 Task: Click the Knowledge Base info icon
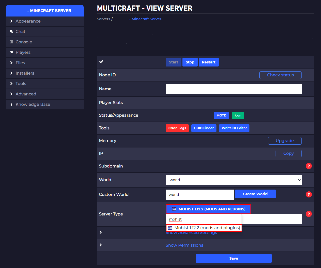tap(11, 105)
